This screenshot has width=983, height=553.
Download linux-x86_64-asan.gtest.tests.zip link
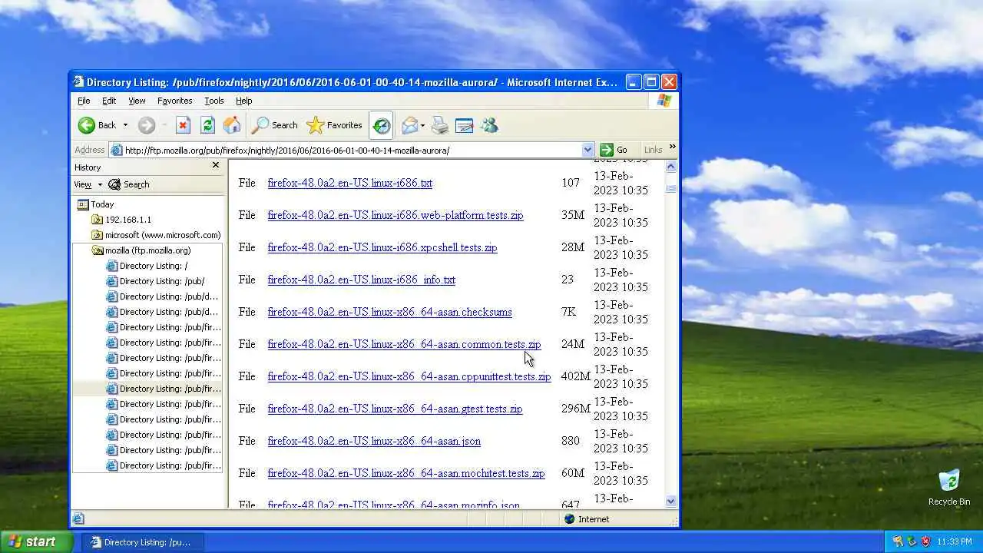395,409
